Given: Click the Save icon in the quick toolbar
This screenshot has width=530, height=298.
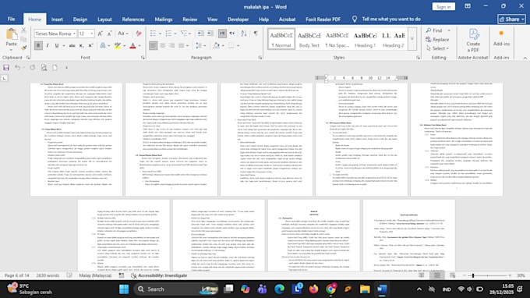Looking at the screenshot, I should 6,68.
